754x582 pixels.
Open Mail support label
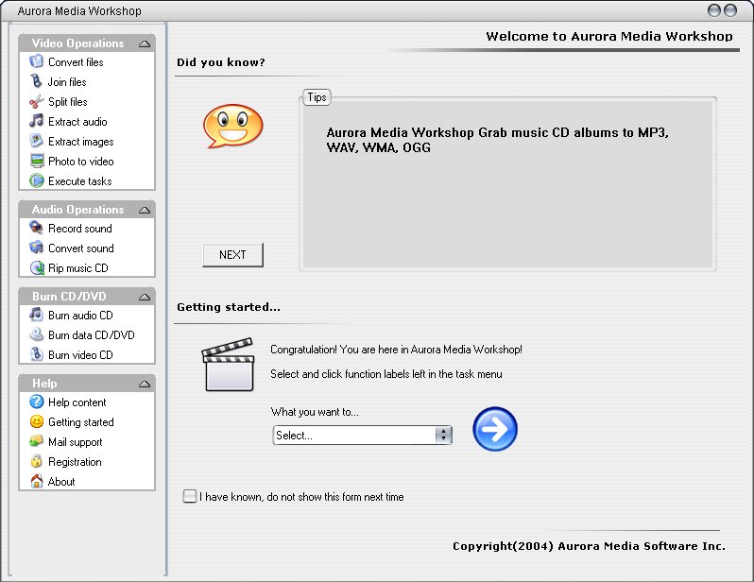76,442
